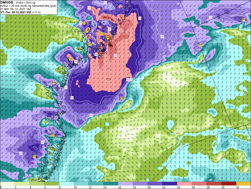
Task: Click the yellow 40 max gust label
Action: 108,37
